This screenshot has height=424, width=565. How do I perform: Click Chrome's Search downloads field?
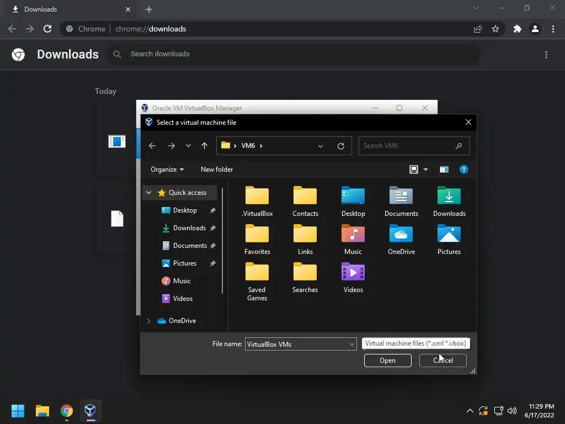click(x=293, y=54)
